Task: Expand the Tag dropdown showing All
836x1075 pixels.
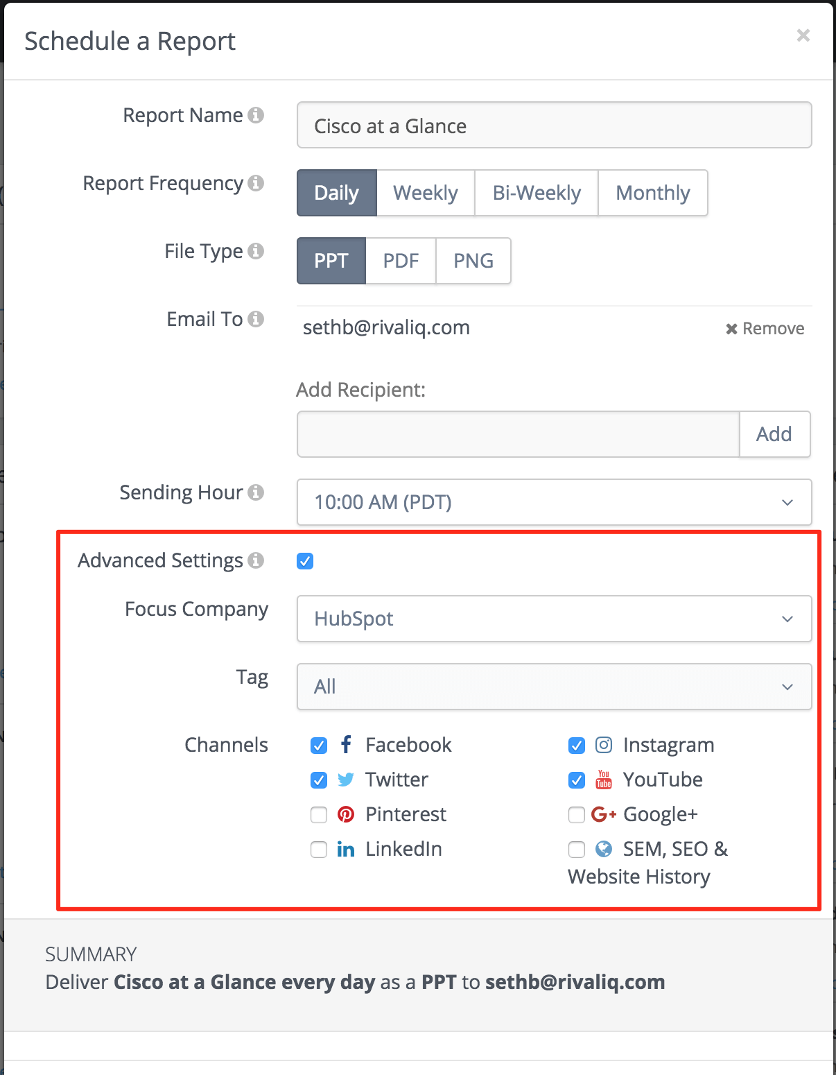Action: [555, 687]
